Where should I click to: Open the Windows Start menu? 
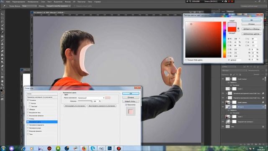point(3,148)
